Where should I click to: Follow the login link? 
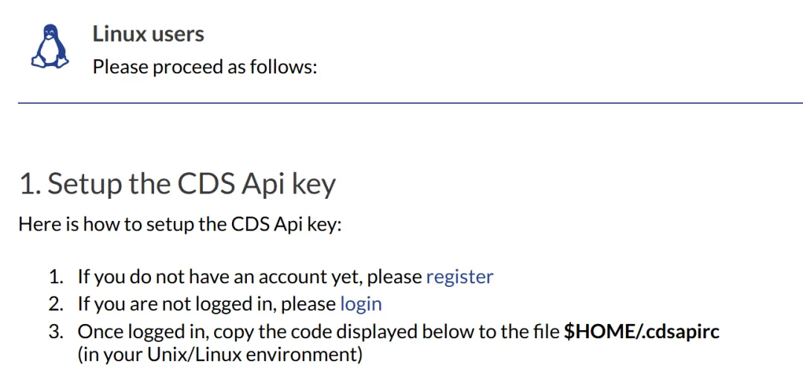tap(361, 304)
